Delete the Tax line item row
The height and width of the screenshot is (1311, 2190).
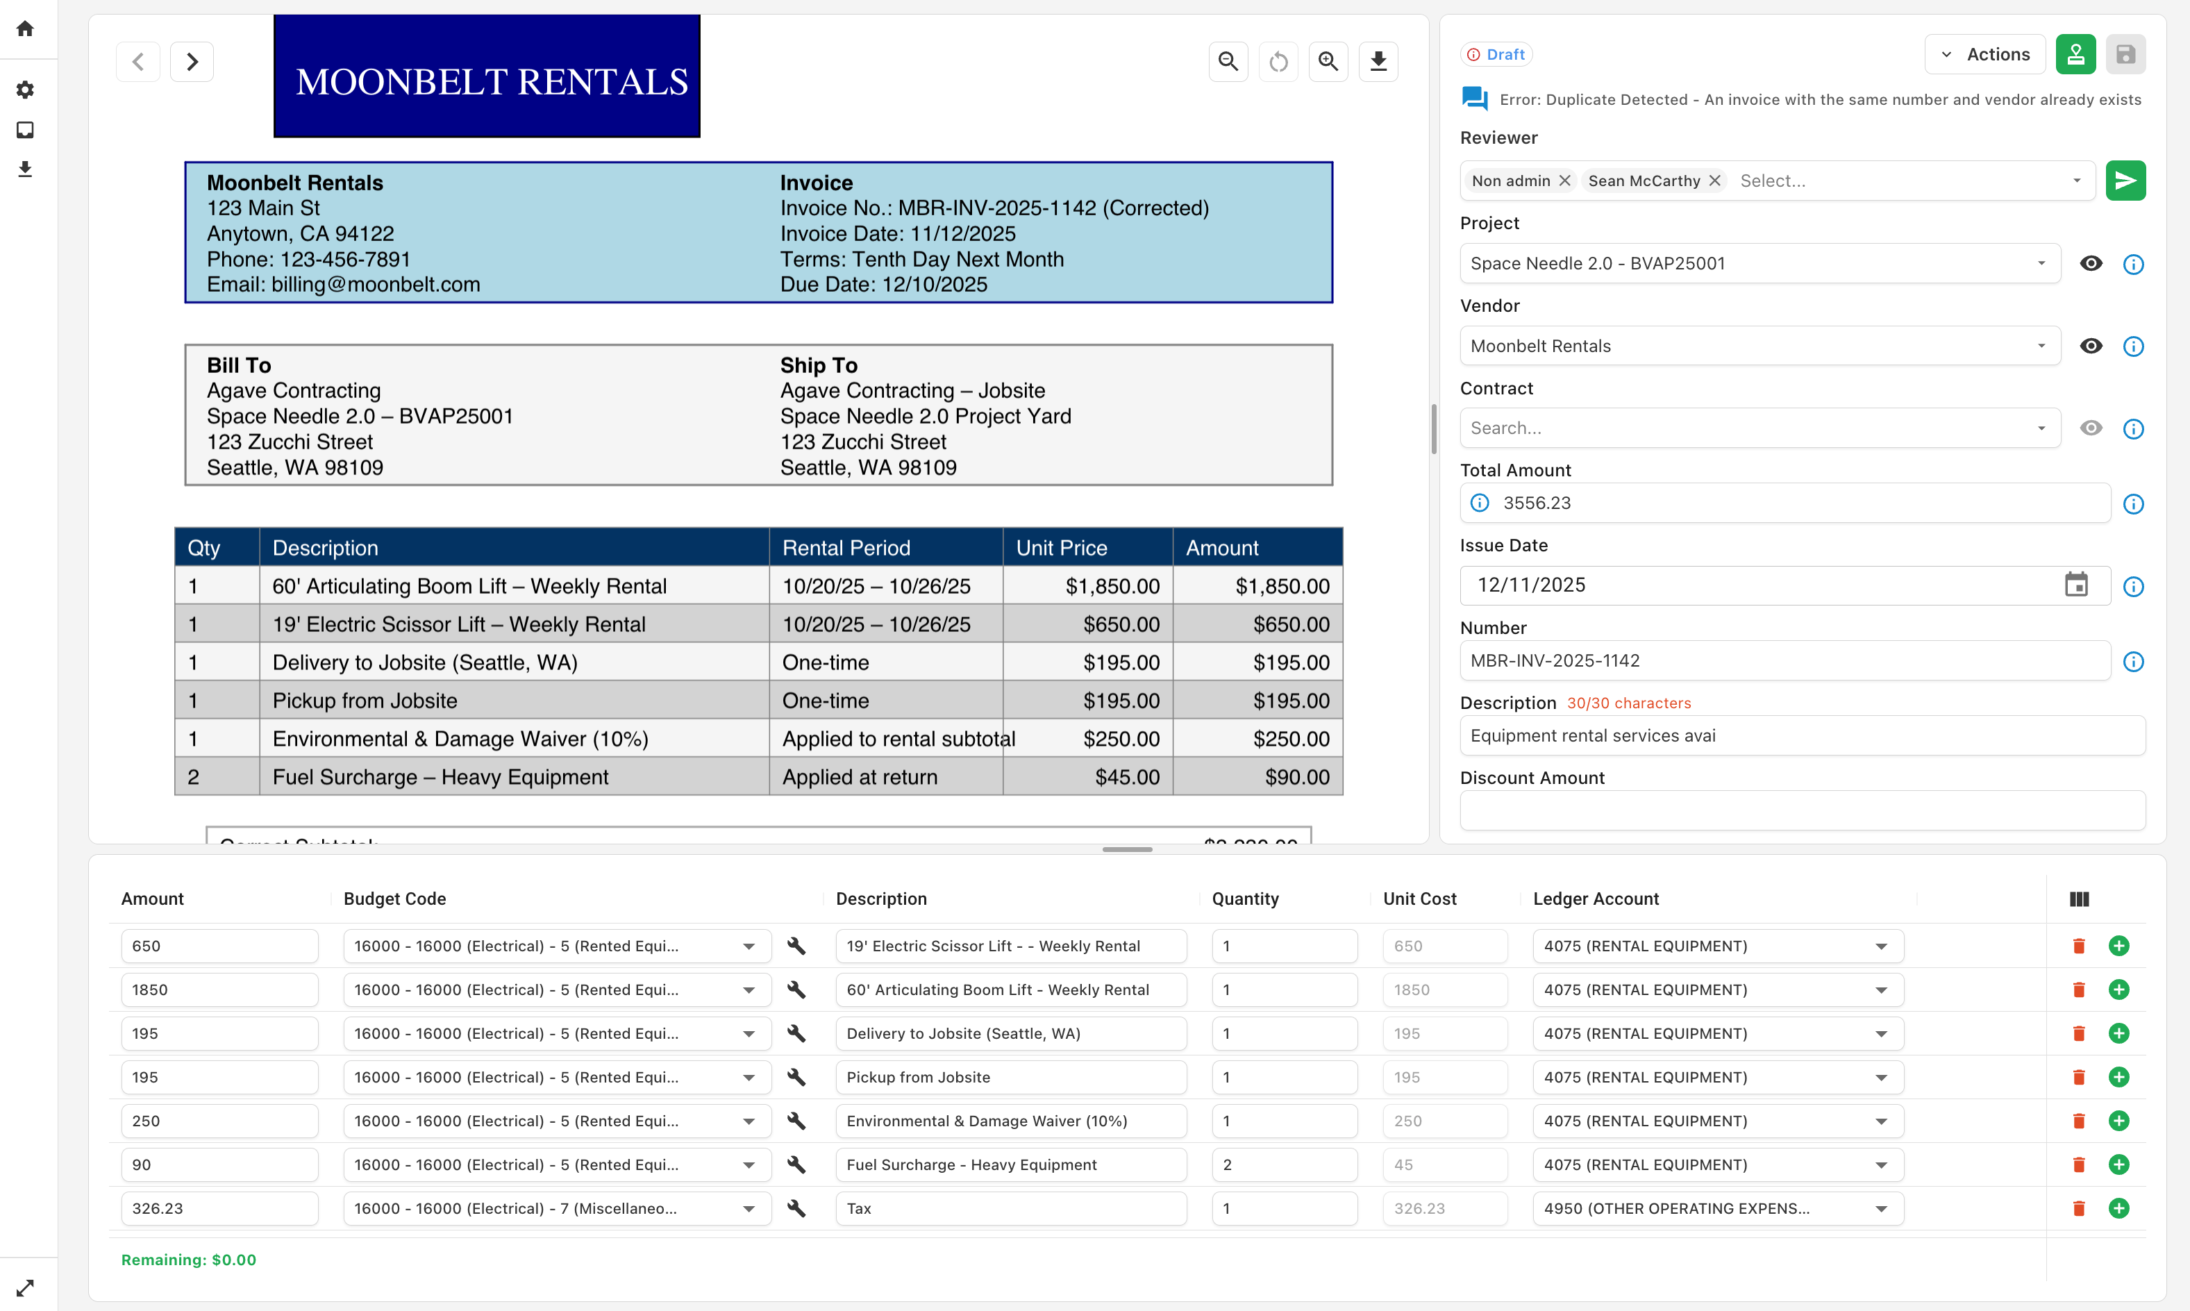pyautogui.click(x=2079, y=1208)
